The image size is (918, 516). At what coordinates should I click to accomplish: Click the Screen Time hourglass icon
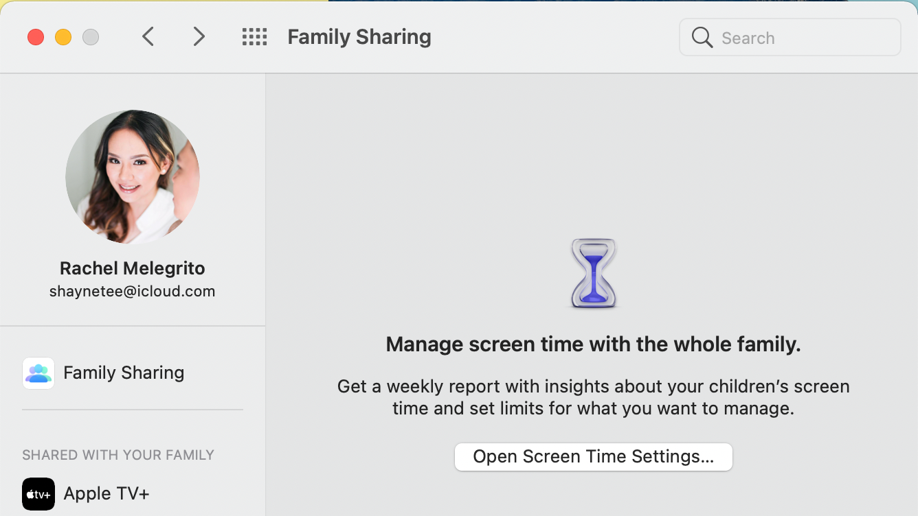click(593, 273)
